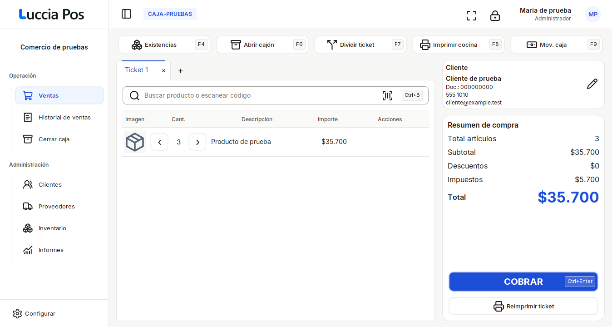Image resolution: width=612 pixels, height=327 pixels.
Task: Click the Producto de prueba box image
Action: pos(135,142)
